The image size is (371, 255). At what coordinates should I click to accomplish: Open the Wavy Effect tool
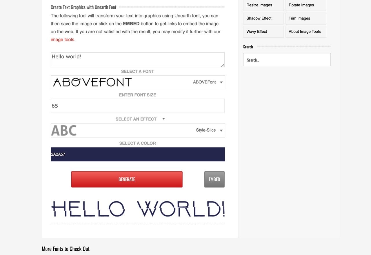pos(263,32)
